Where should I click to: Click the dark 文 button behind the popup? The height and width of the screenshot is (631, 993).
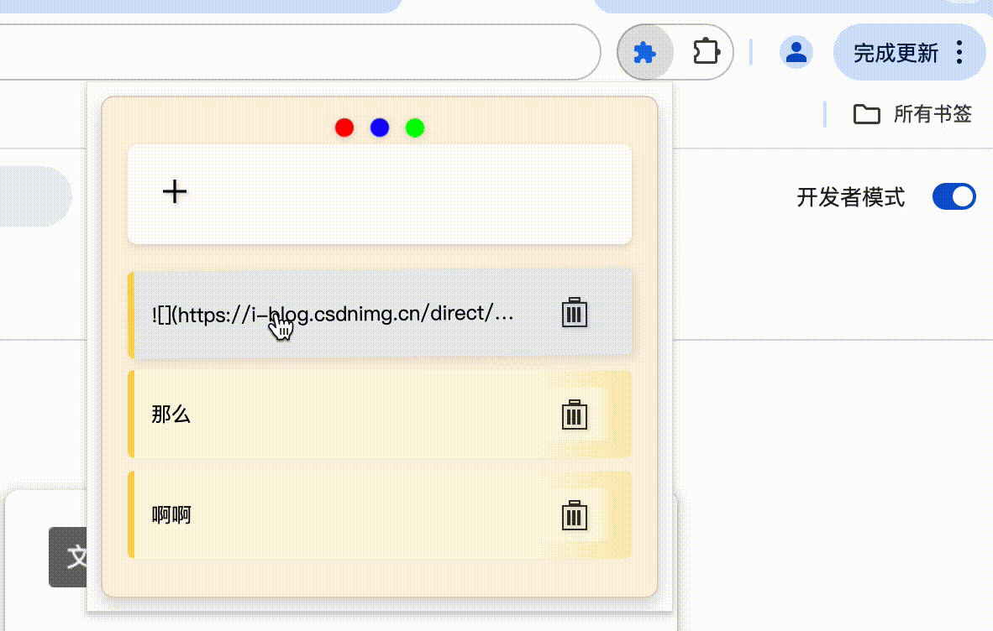(68, 556)
